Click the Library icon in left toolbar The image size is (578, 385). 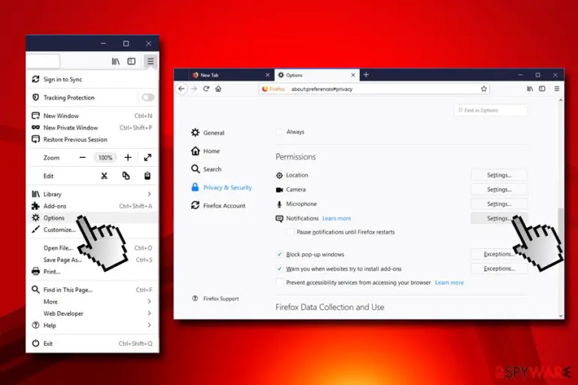(x=116, y=61)
